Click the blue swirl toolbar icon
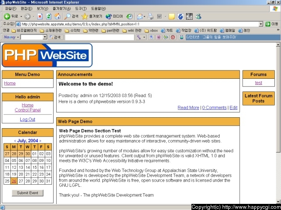This screenshot has width=281, height=210. (180, 17)
